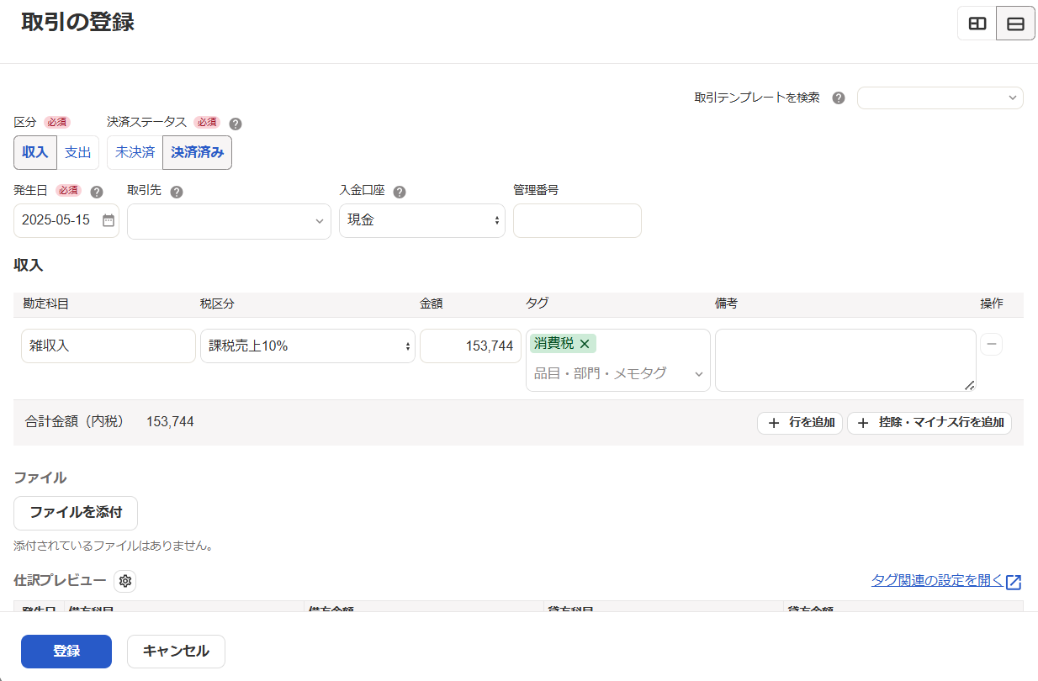Click the 管理番号 input field
Viewport: 1038px width, 681px height.
(x=577, y=220)
